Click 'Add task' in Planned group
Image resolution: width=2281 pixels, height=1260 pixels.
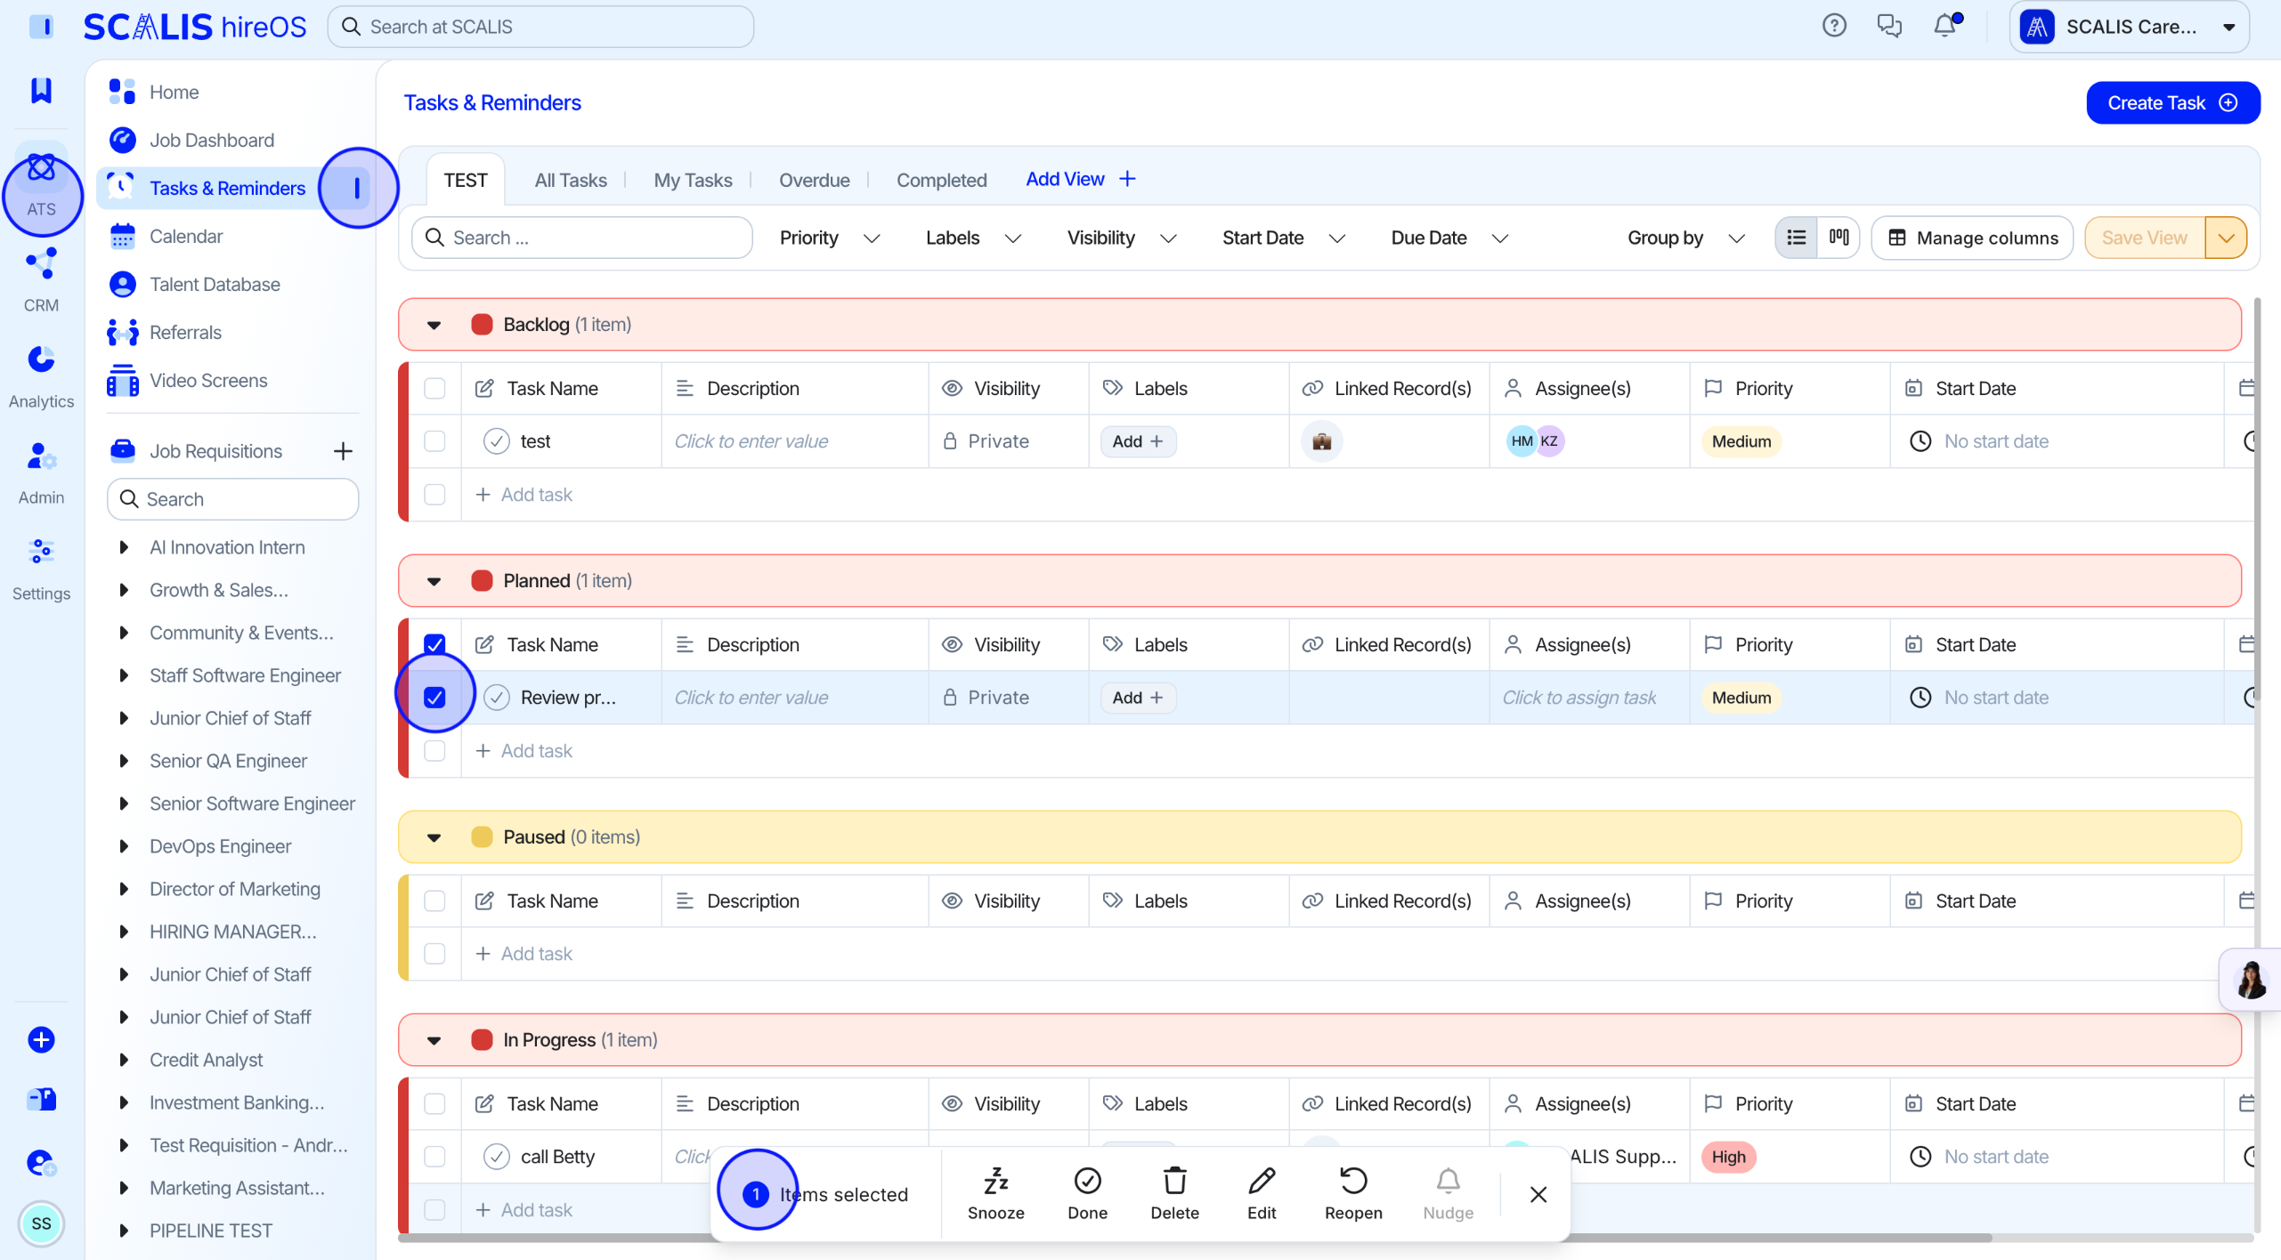coord(524,750)
